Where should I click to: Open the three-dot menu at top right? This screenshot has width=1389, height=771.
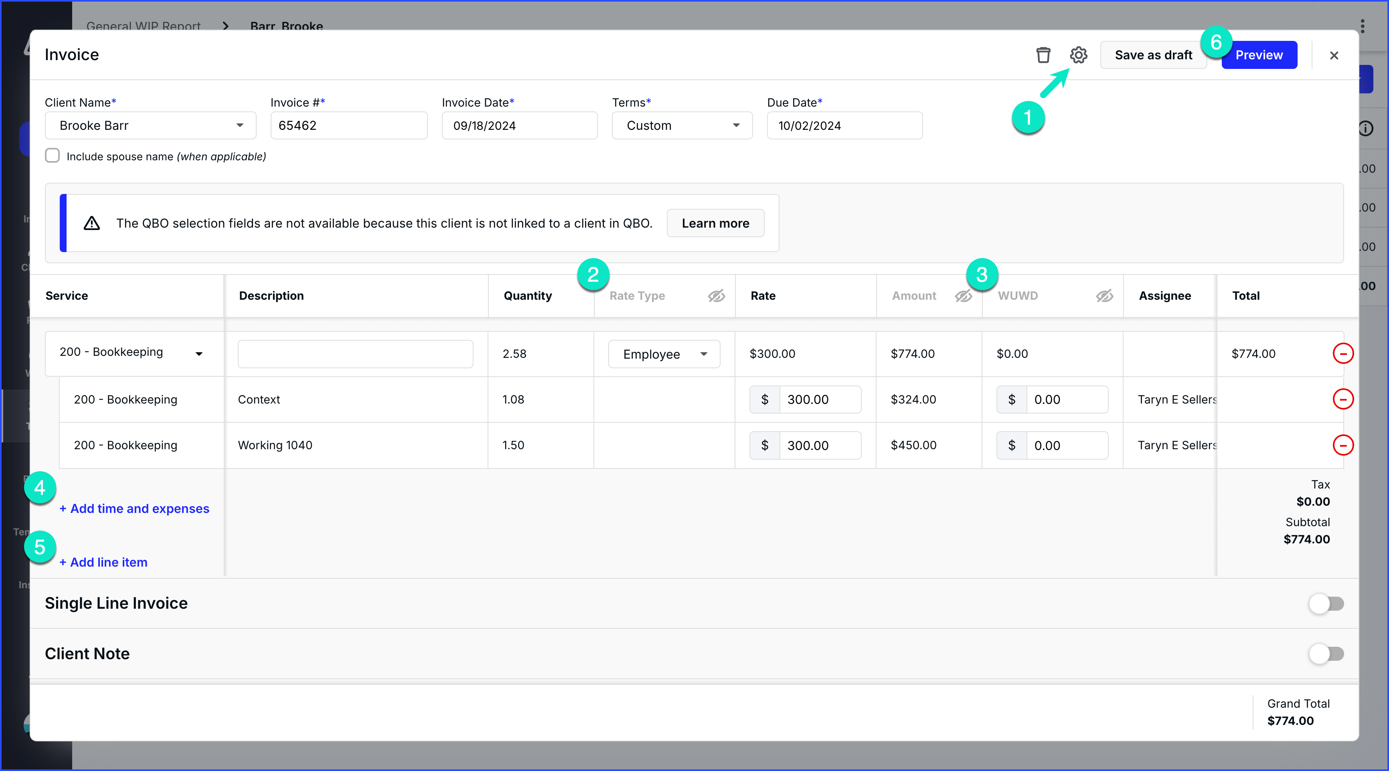coord(1362,26)
